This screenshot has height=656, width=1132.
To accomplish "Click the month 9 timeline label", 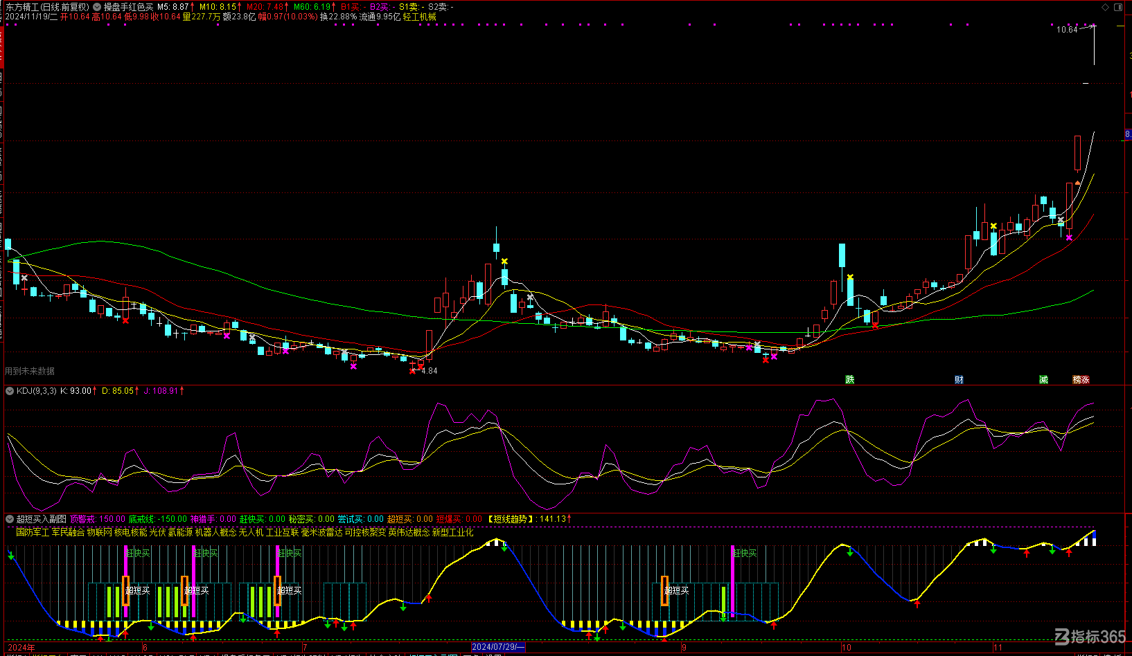I will (x=684, y=648).
